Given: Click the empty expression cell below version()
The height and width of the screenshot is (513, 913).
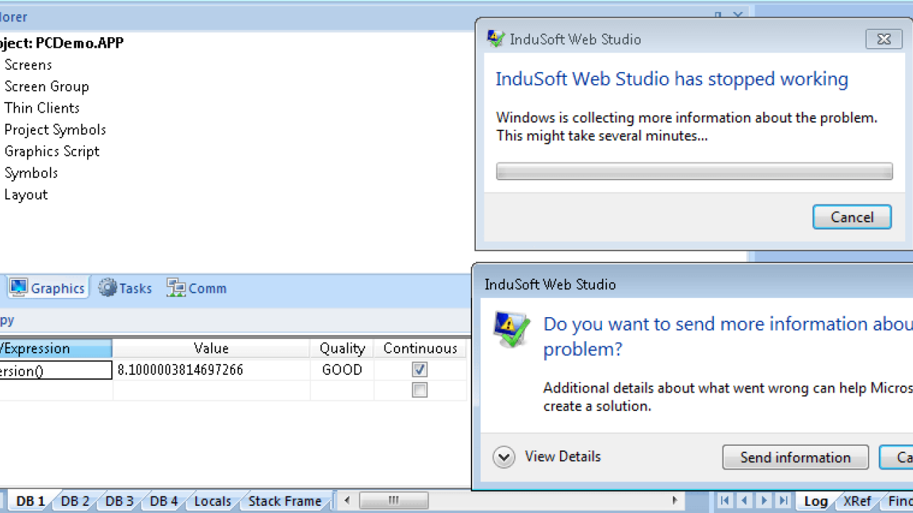Looking at the screenshot, I should pyautogui.click(x=56, y=390).
